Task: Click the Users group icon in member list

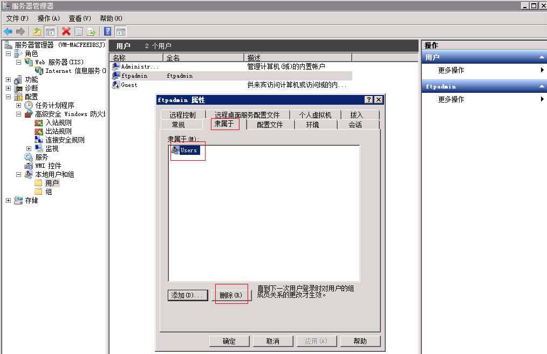Action: (175, 150)
